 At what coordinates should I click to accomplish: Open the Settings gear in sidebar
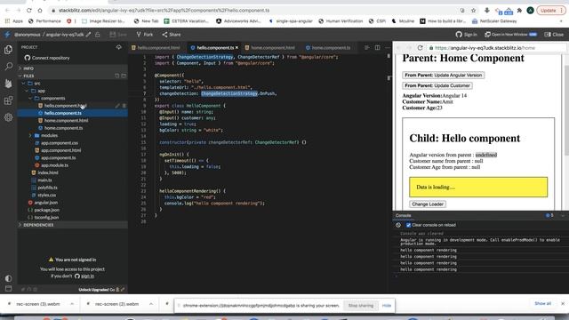(8, 117)
